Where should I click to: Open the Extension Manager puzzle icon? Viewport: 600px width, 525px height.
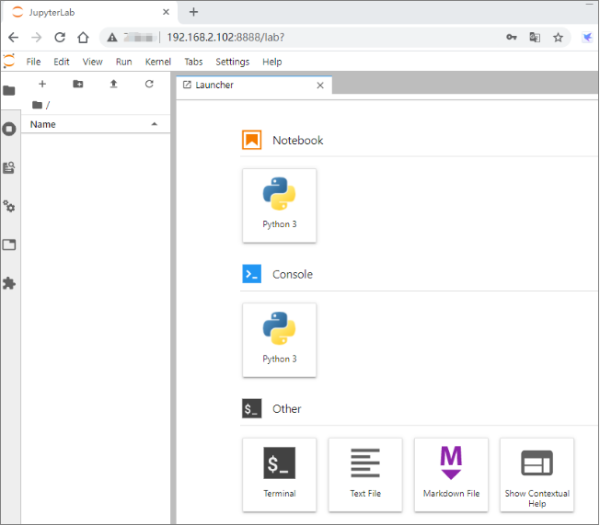pos(9,283)
